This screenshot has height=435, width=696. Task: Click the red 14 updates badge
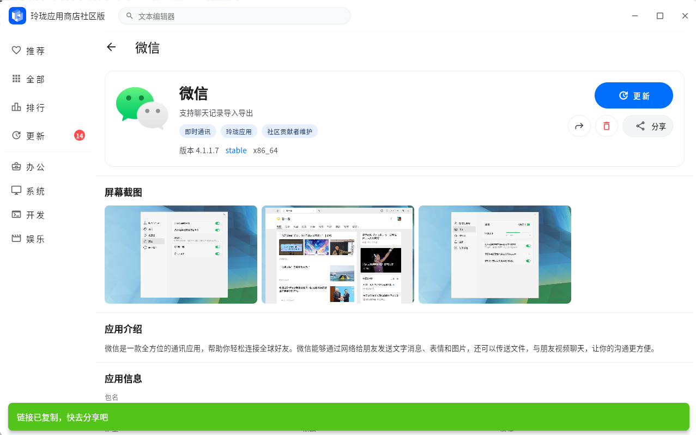[x=80, y=136]
